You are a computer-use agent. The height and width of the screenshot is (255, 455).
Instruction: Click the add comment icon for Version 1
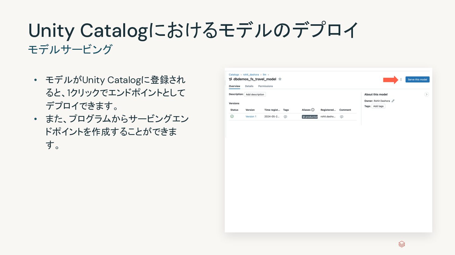(342, 117)
